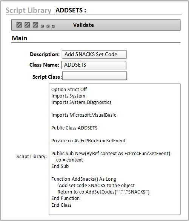189x221 pixels.
Task: Click the Public Class ADDSETS code line
Action: tap(74, 128)
